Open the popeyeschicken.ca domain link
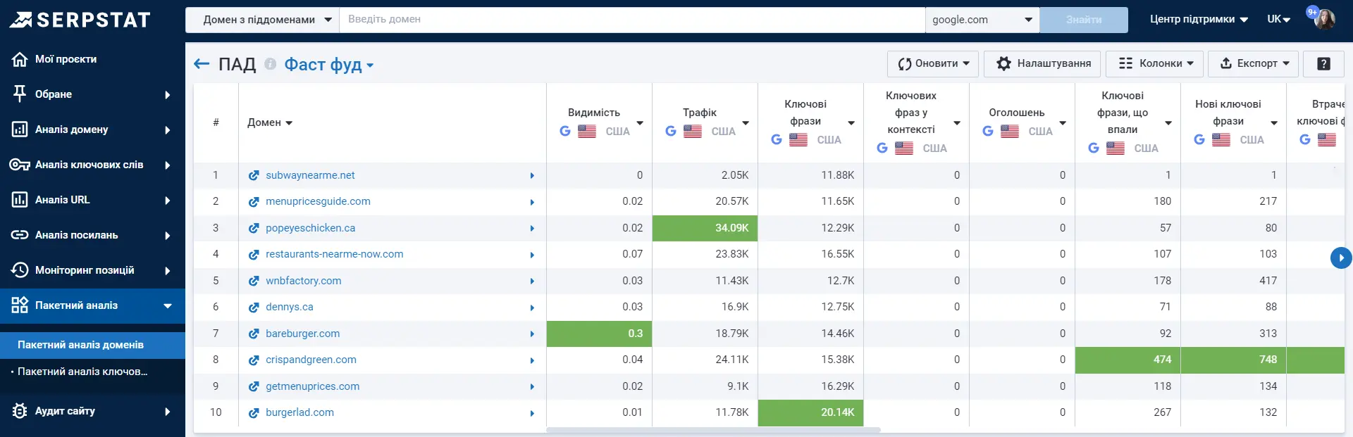Image resolution: width=1353 pixels, height=437 pixels. 310,228
